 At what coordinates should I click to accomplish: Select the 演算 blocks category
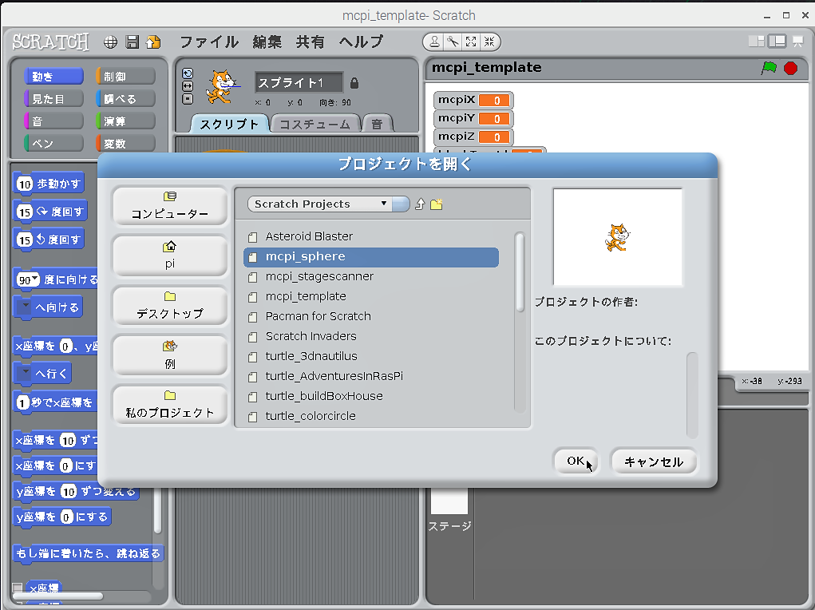coord(125,121)
